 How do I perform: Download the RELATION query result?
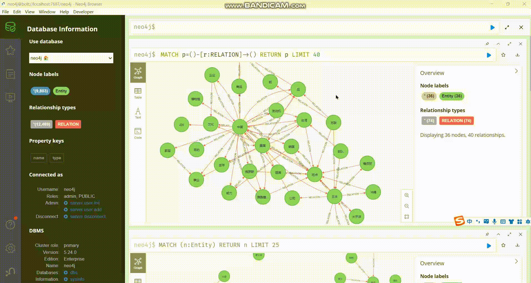click(x=517, y=55)
